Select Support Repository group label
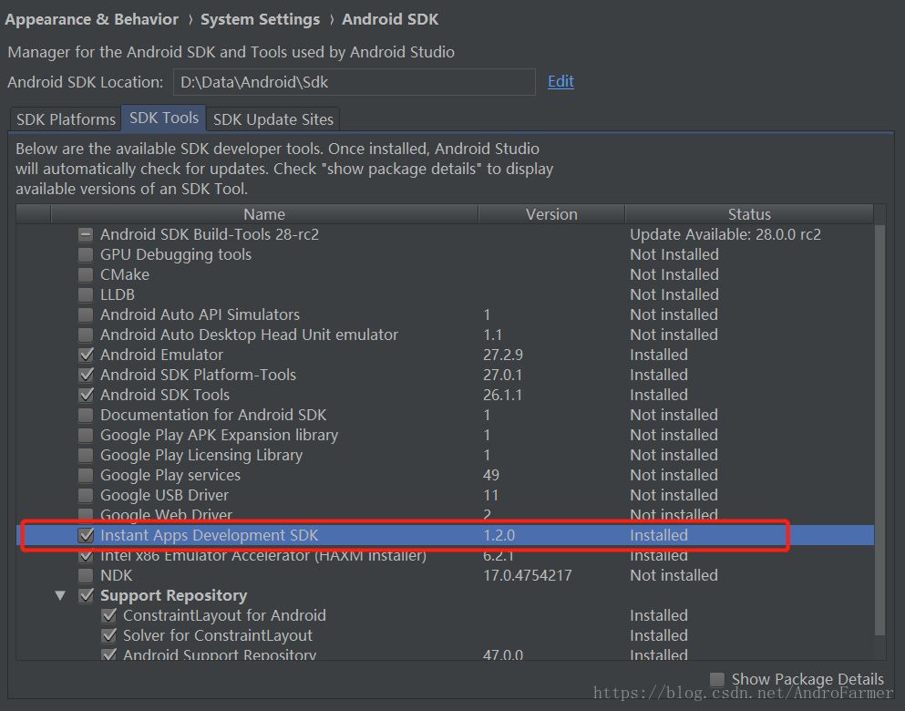The image size is (905, 711). pos(174,595)
